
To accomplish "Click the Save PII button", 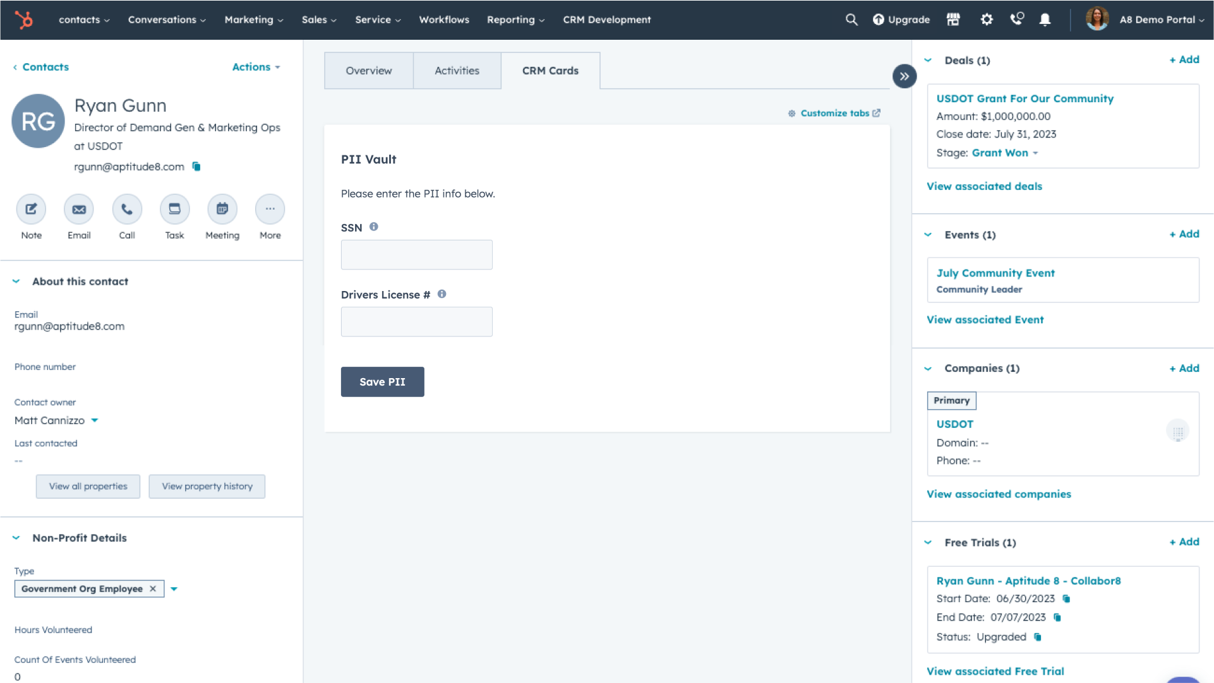I will pyautogui.click(x=382, y=382).
